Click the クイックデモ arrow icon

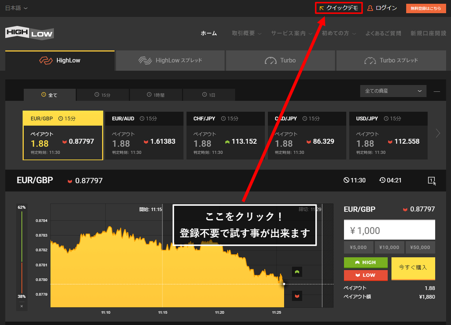322,8
